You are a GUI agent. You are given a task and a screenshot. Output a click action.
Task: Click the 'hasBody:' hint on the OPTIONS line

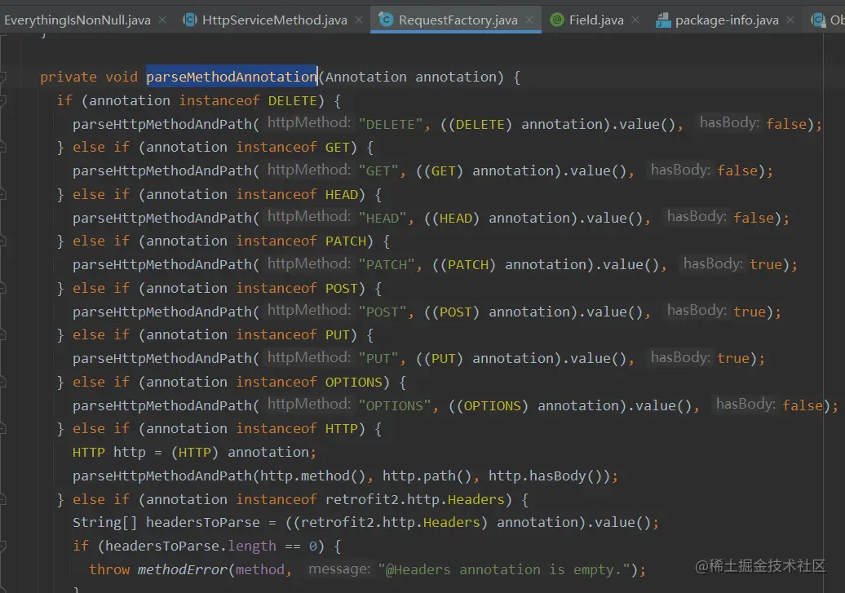click(x=745, y=405)
